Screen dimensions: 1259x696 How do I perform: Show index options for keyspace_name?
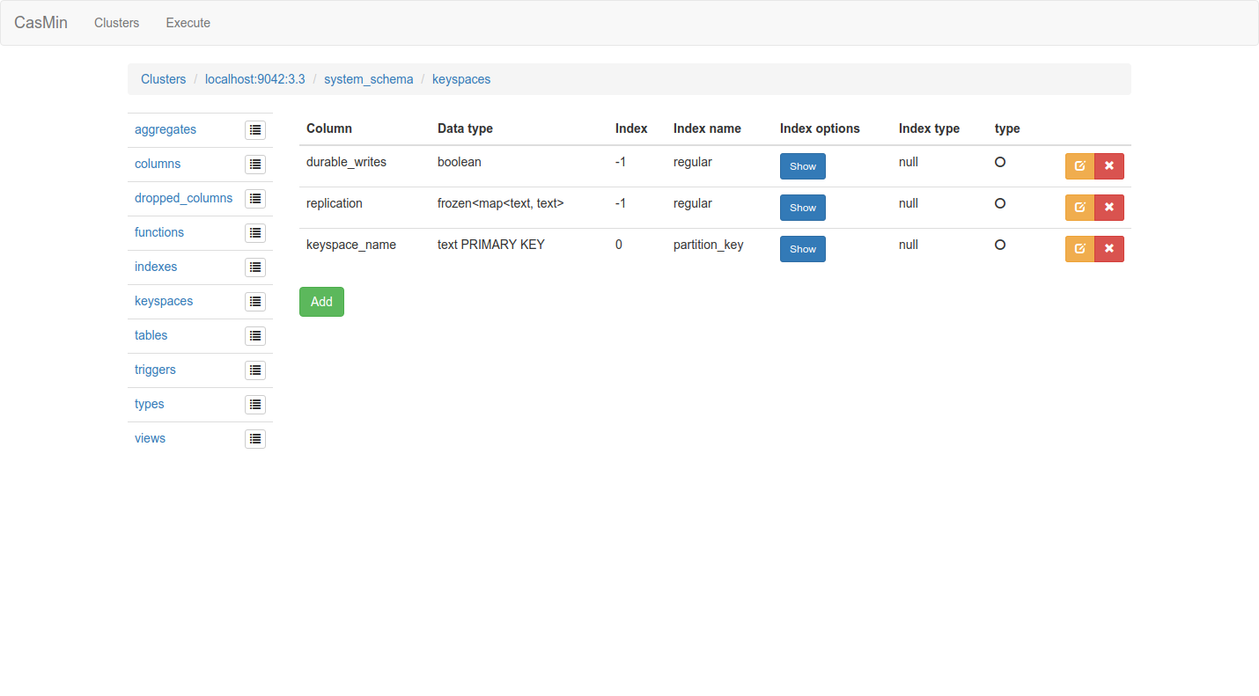pyautogui.click(x=803, y=249)
